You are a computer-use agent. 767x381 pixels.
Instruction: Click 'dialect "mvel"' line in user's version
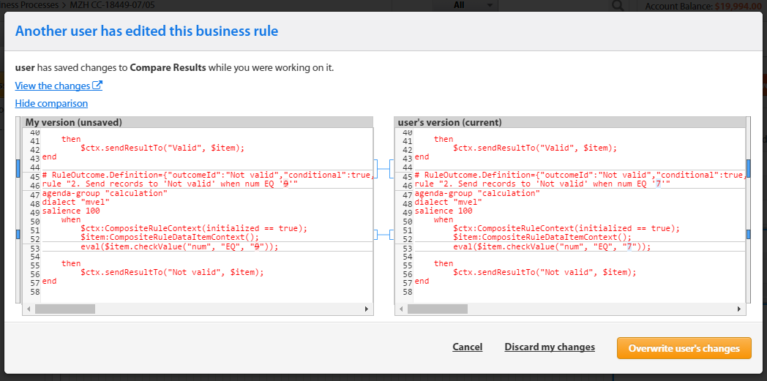pyautogui.click(x=448, y=203)
